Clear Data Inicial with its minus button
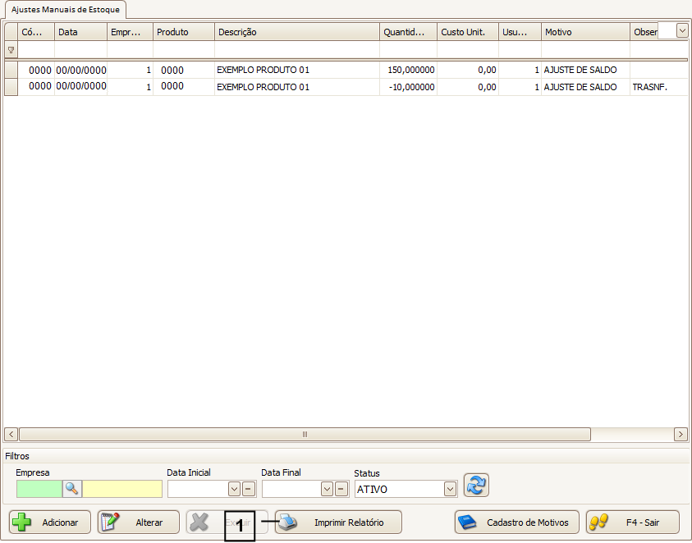The image size is (692, 543). click(x=248, y=489)
